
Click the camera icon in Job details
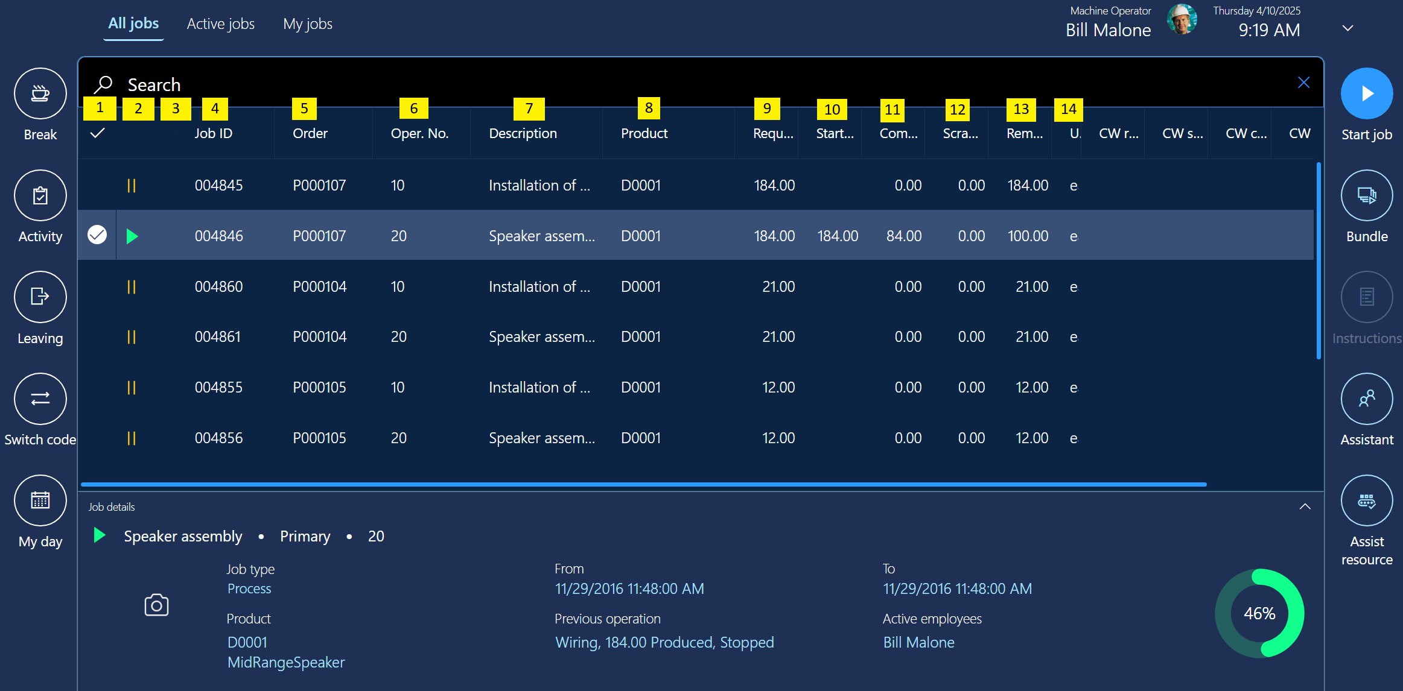point(156,605)
